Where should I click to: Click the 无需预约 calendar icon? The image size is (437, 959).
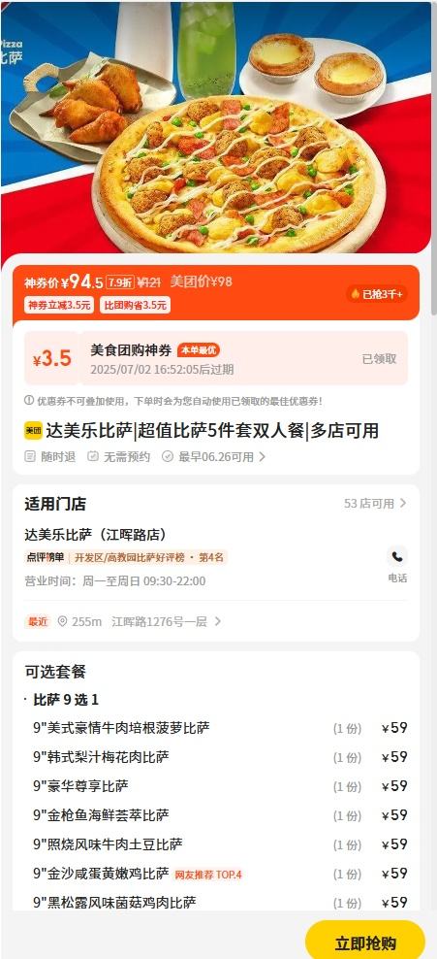pyautogui.click(x=93, y=456)
